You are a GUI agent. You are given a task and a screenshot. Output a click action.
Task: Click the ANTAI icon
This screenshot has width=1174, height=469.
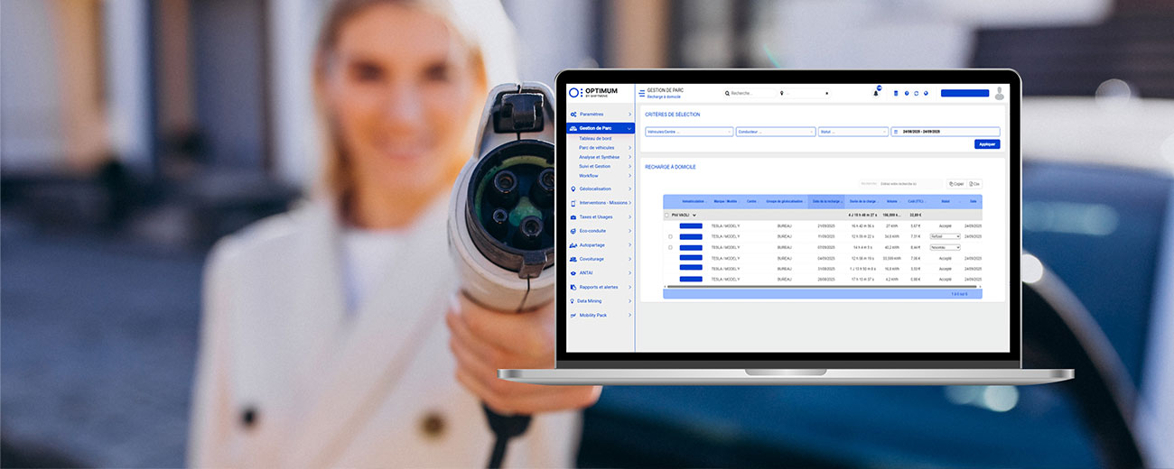pyautogui.click(x=573, y=272)
